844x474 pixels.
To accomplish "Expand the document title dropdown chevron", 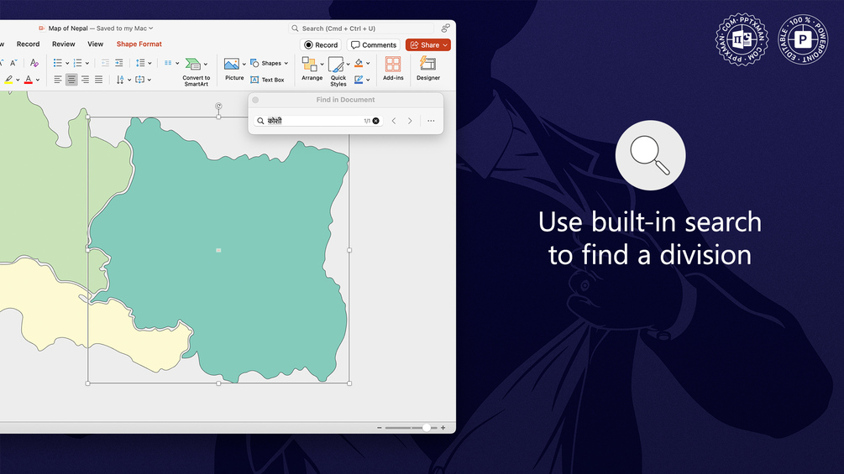I will click(150, 29).
